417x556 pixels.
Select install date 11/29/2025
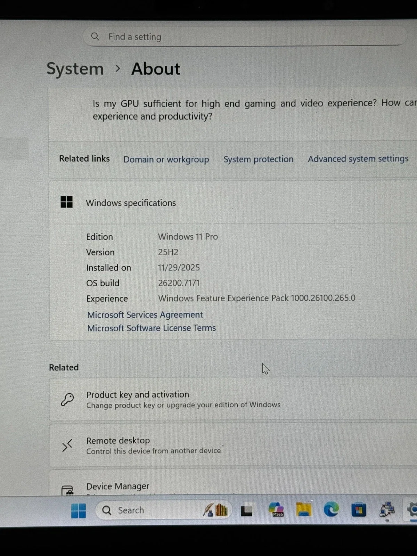coord(179,268)
